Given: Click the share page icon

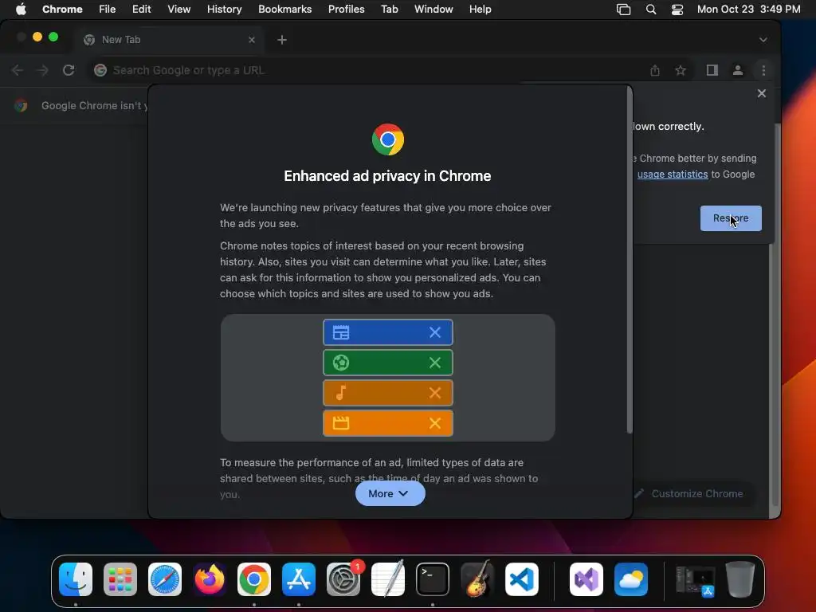Looking at the screenshot, I should point(655,70).
